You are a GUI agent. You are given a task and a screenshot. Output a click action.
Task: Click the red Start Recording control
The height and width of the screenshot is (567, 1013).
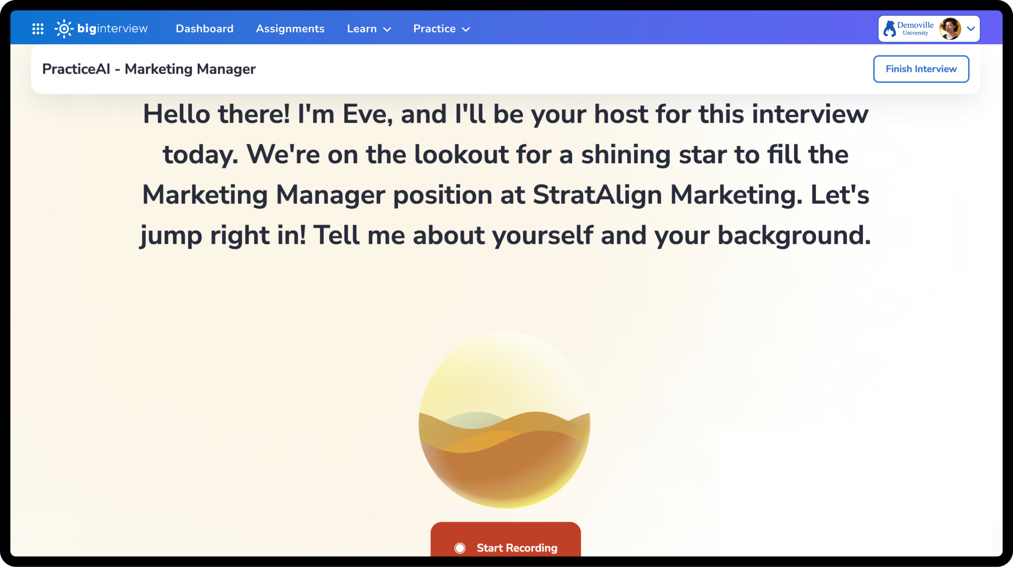tap(505, 548)
